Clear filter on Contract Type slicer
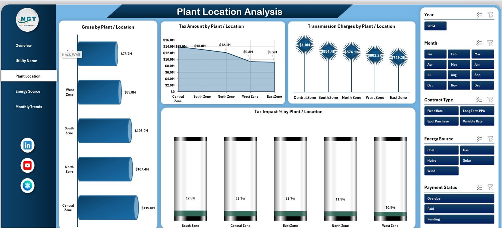Screen dimensions: 502x228 (490, 100)
